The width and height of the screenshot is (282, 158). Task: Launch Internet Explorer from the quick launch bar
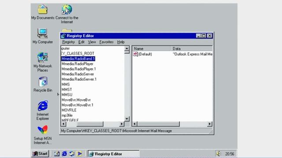(x=64, y=154)
